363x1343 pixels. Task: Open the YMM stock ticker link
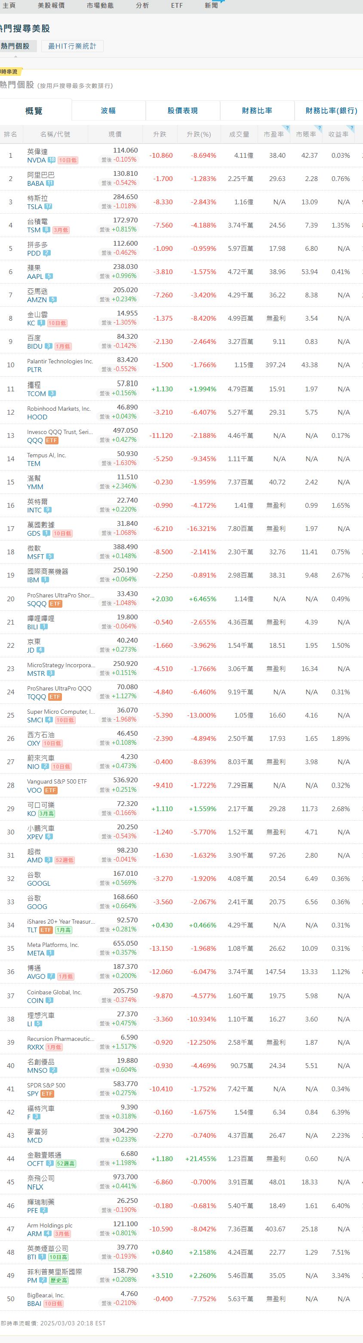pyautogui.click(x=35, y=487)
